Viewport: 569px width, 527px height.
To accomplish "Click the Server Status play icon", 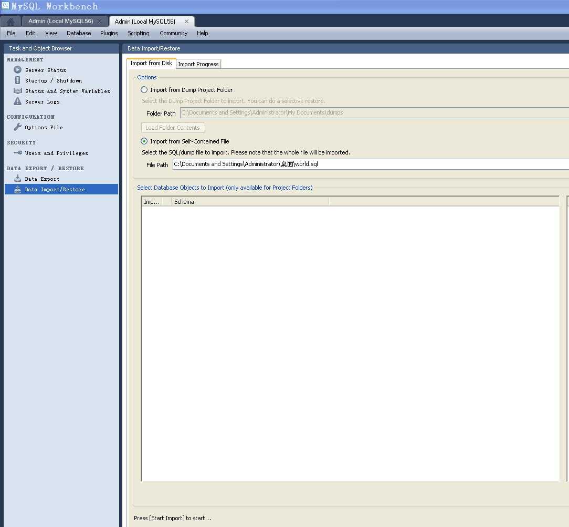I will 17,69.
